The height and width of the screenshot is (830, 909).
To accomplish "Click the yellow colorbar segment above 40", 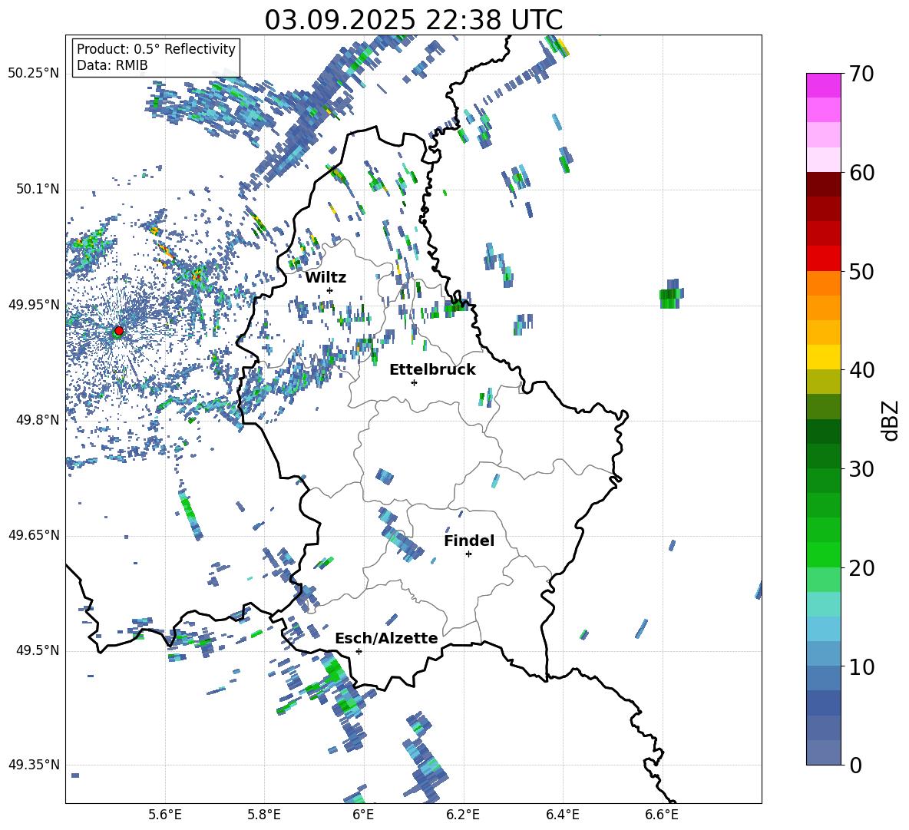I will click(823, 357).
